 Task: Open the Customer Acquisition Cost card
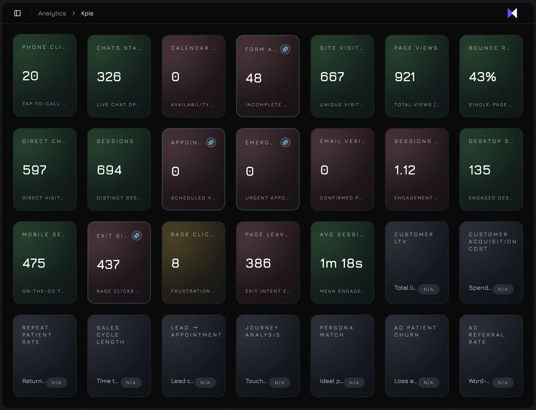(491, 262)
